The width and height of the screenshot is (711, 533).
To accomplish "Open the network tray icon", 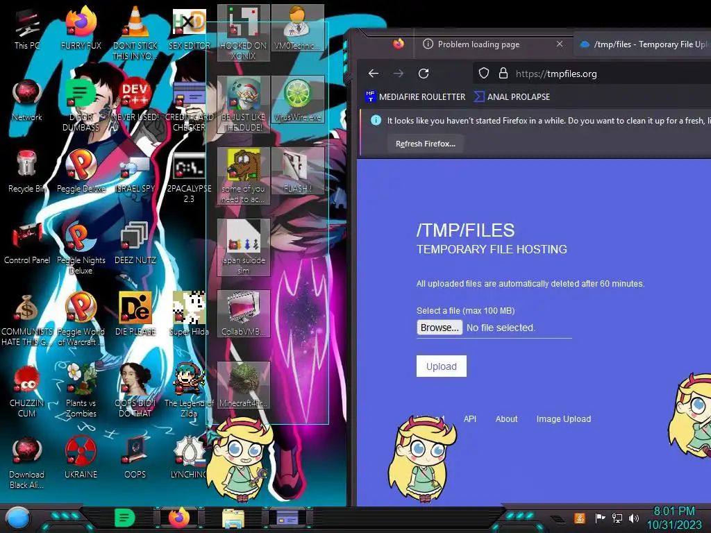I will point(617,518).
